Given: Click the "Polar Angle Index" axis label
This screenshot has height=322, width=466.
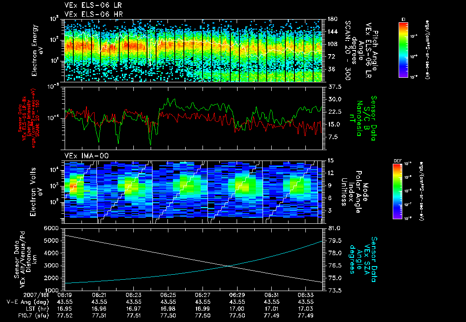Looking at the screenshot, I should coord(355,192).
